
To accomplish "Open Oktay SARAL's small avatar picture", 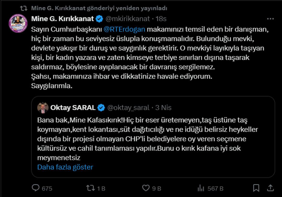I will coord(43,108).
